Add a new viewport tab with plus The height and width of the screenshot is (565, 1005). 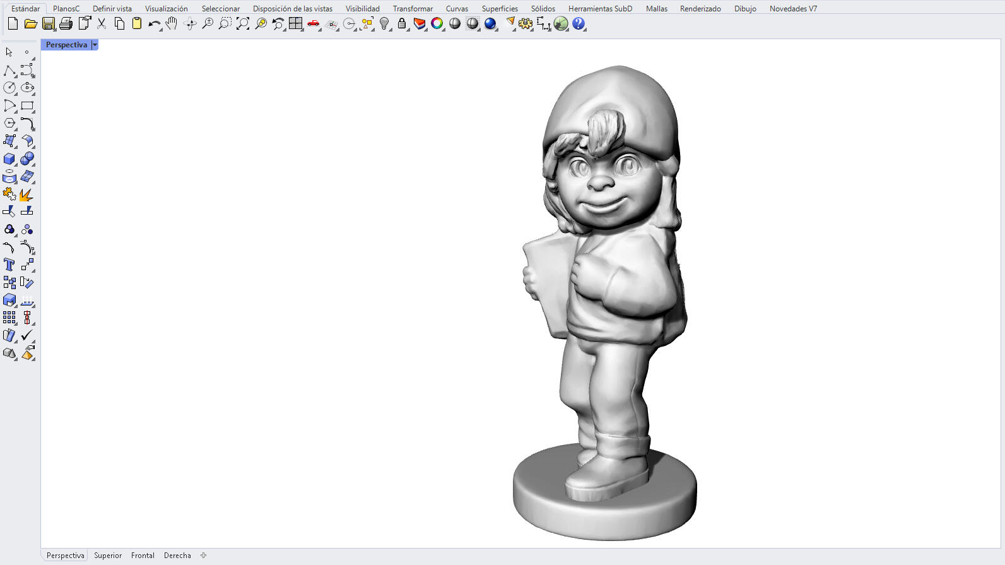click(203, 556)
